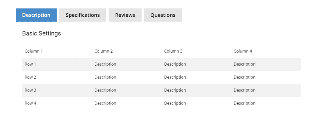Click Row 4 Description under Column 3

(x=175, y=103)
